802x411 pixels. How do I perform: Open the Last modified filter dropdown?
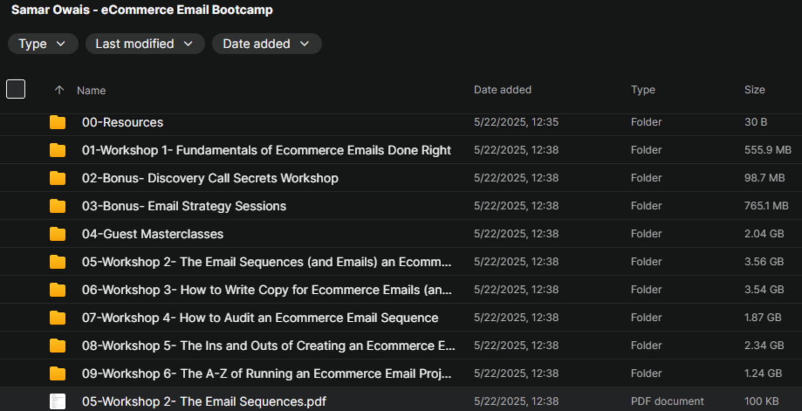pyautogui.click(x=145, y=44)
